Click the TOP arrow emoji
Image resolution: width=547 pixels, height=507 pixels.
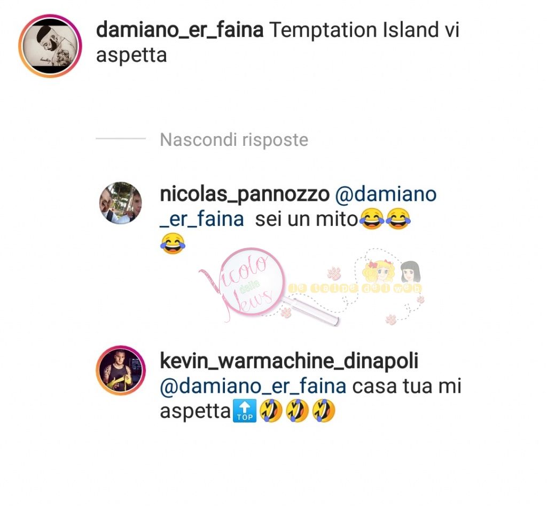pyautogui.click(x=245, y=411)
